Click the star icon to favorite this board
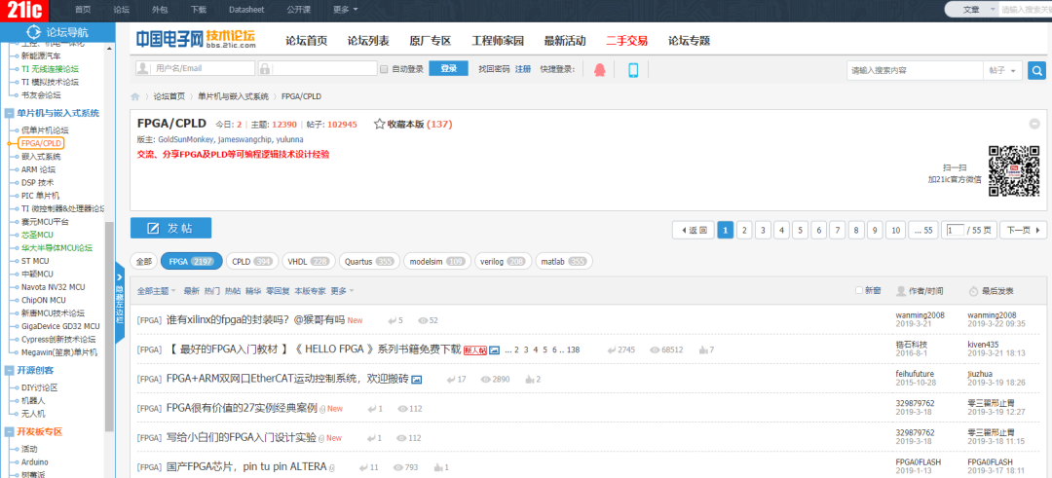The height and width of the screenshot is (478, 1052). coord(379,124)
